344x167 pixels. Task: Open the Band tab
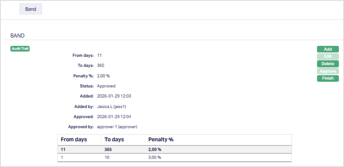31,9
